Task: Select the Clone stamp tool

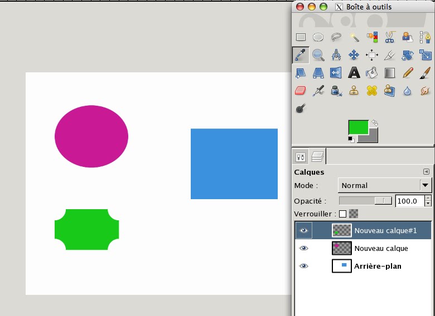Action: click(354, 91)
